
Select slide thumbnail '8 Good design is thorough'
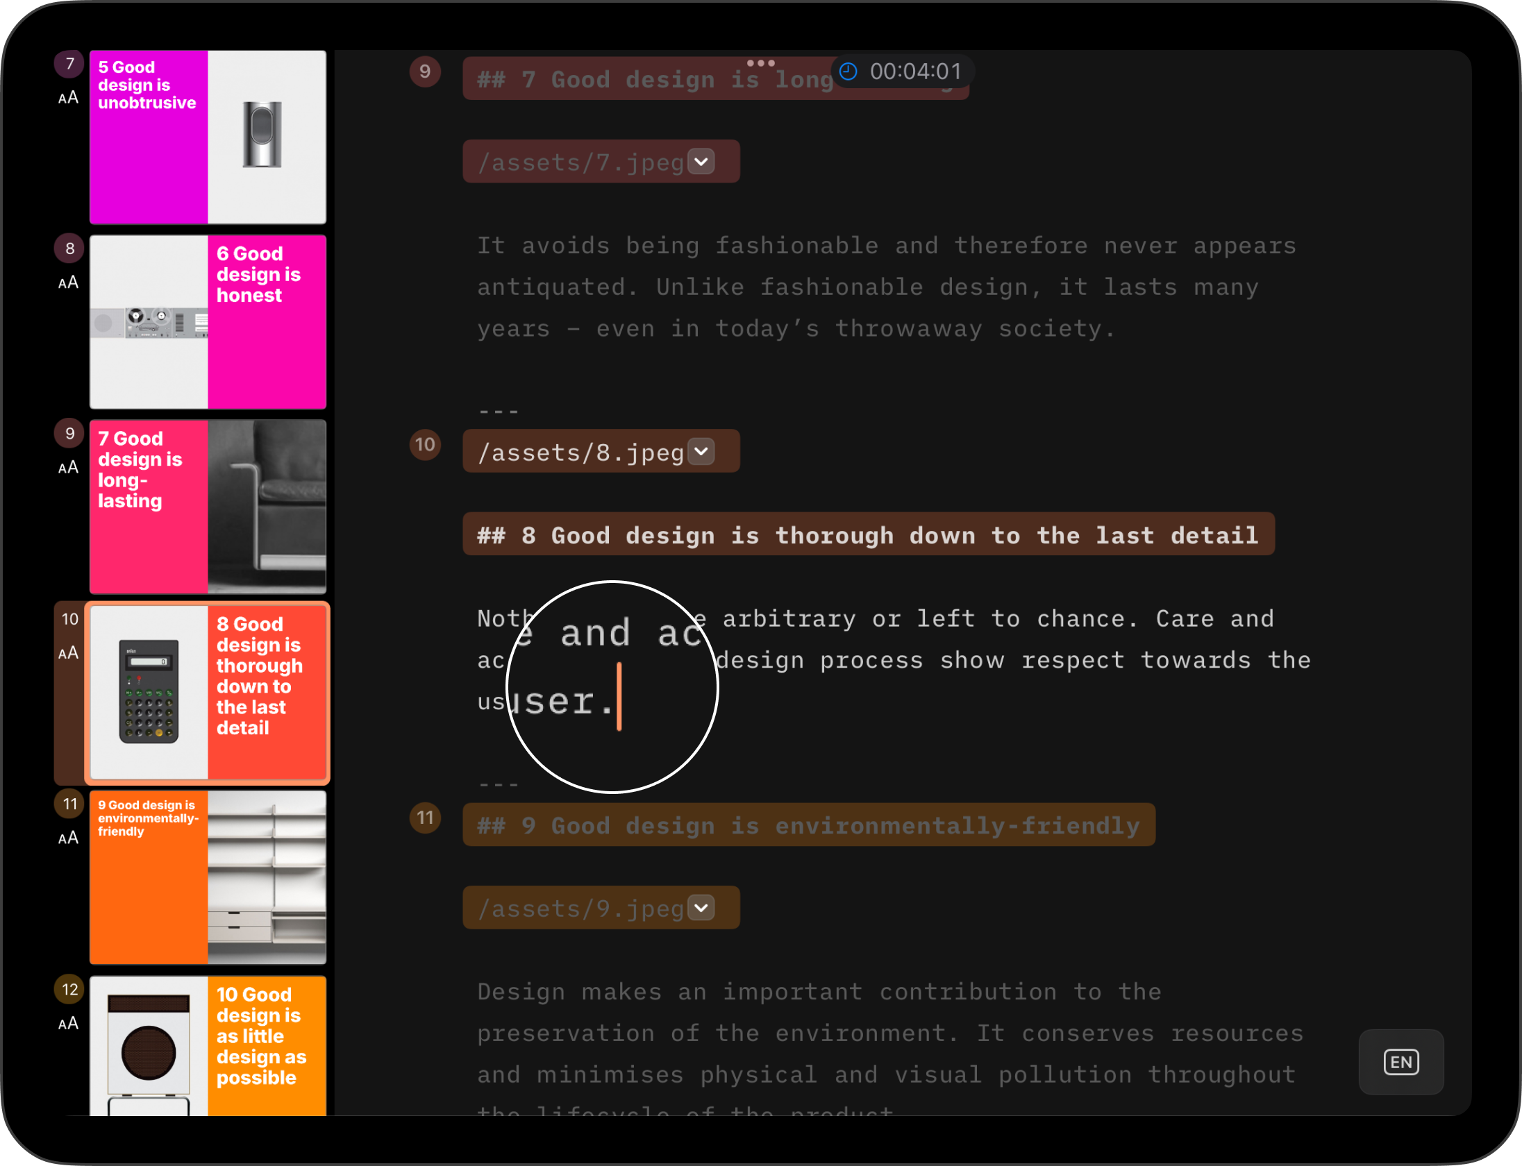[x=208, y=693]
